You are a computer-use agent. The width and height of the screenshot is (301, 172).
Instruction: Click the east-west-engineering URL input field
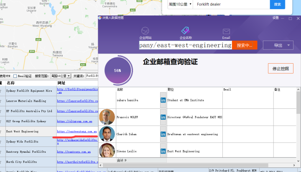[186, 45]
